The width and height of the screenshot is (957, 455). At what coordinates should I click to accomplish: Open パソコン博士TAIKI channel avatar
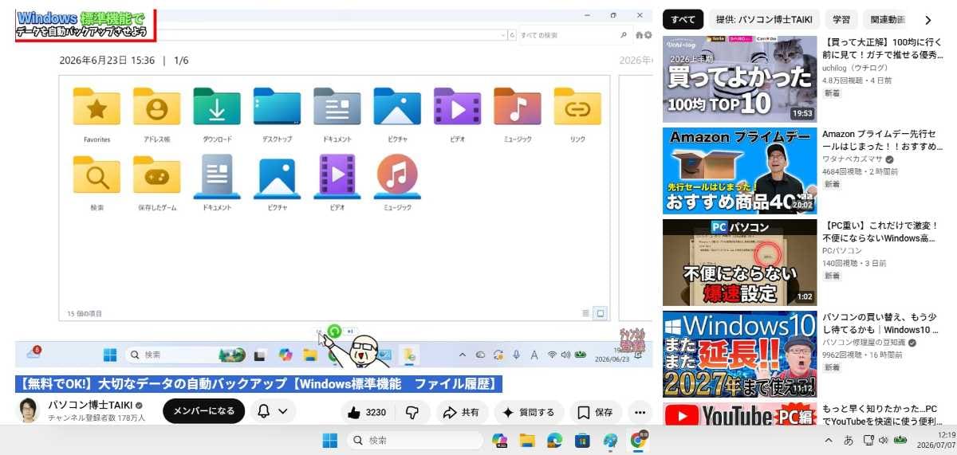(x=29, y=410)
